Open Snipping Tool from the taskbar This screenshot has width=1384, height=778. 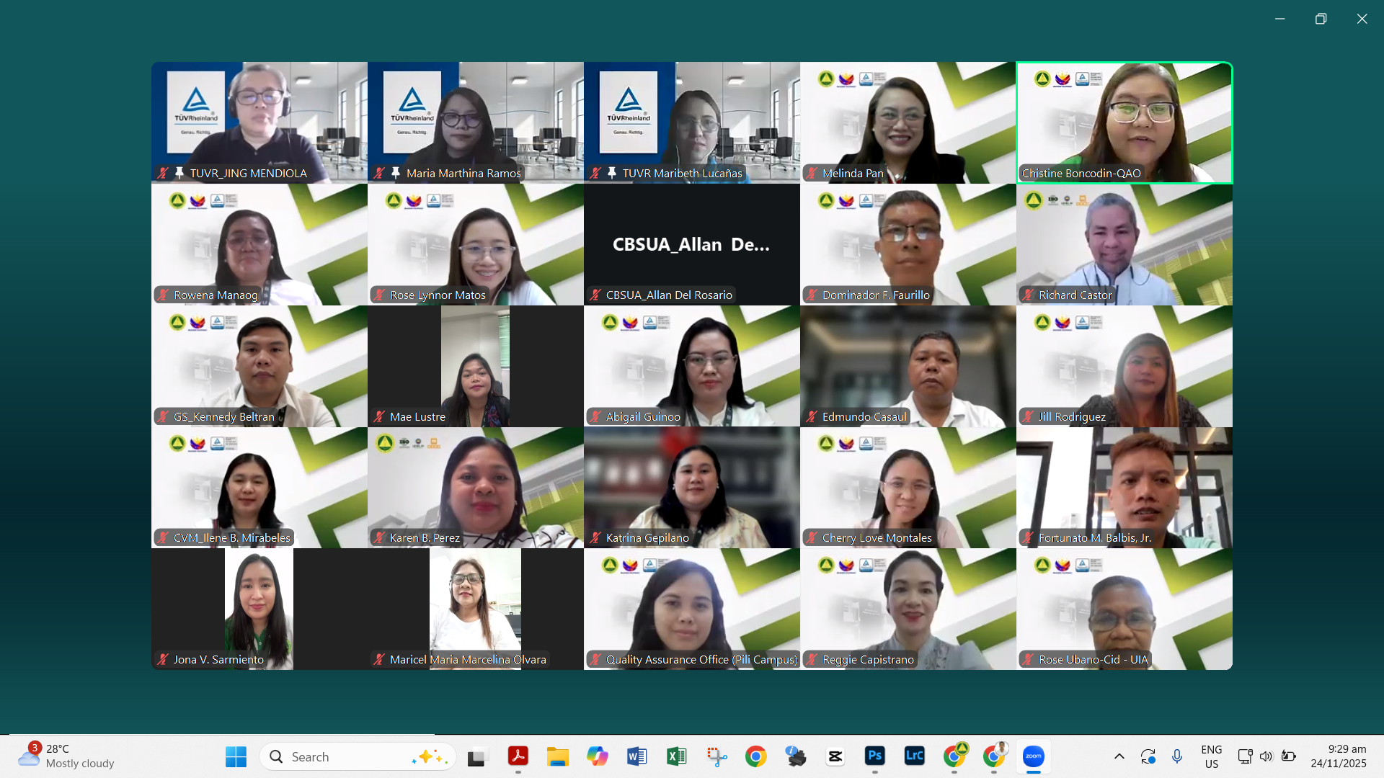pos(717,756)
